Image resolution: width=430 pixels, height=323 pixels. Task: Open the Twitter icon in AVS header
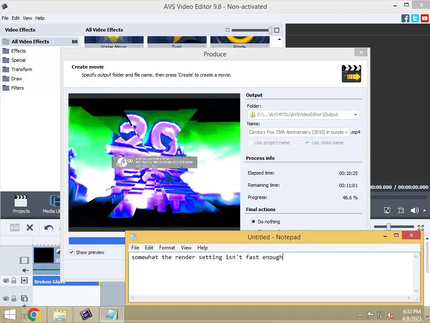(415, 19)
